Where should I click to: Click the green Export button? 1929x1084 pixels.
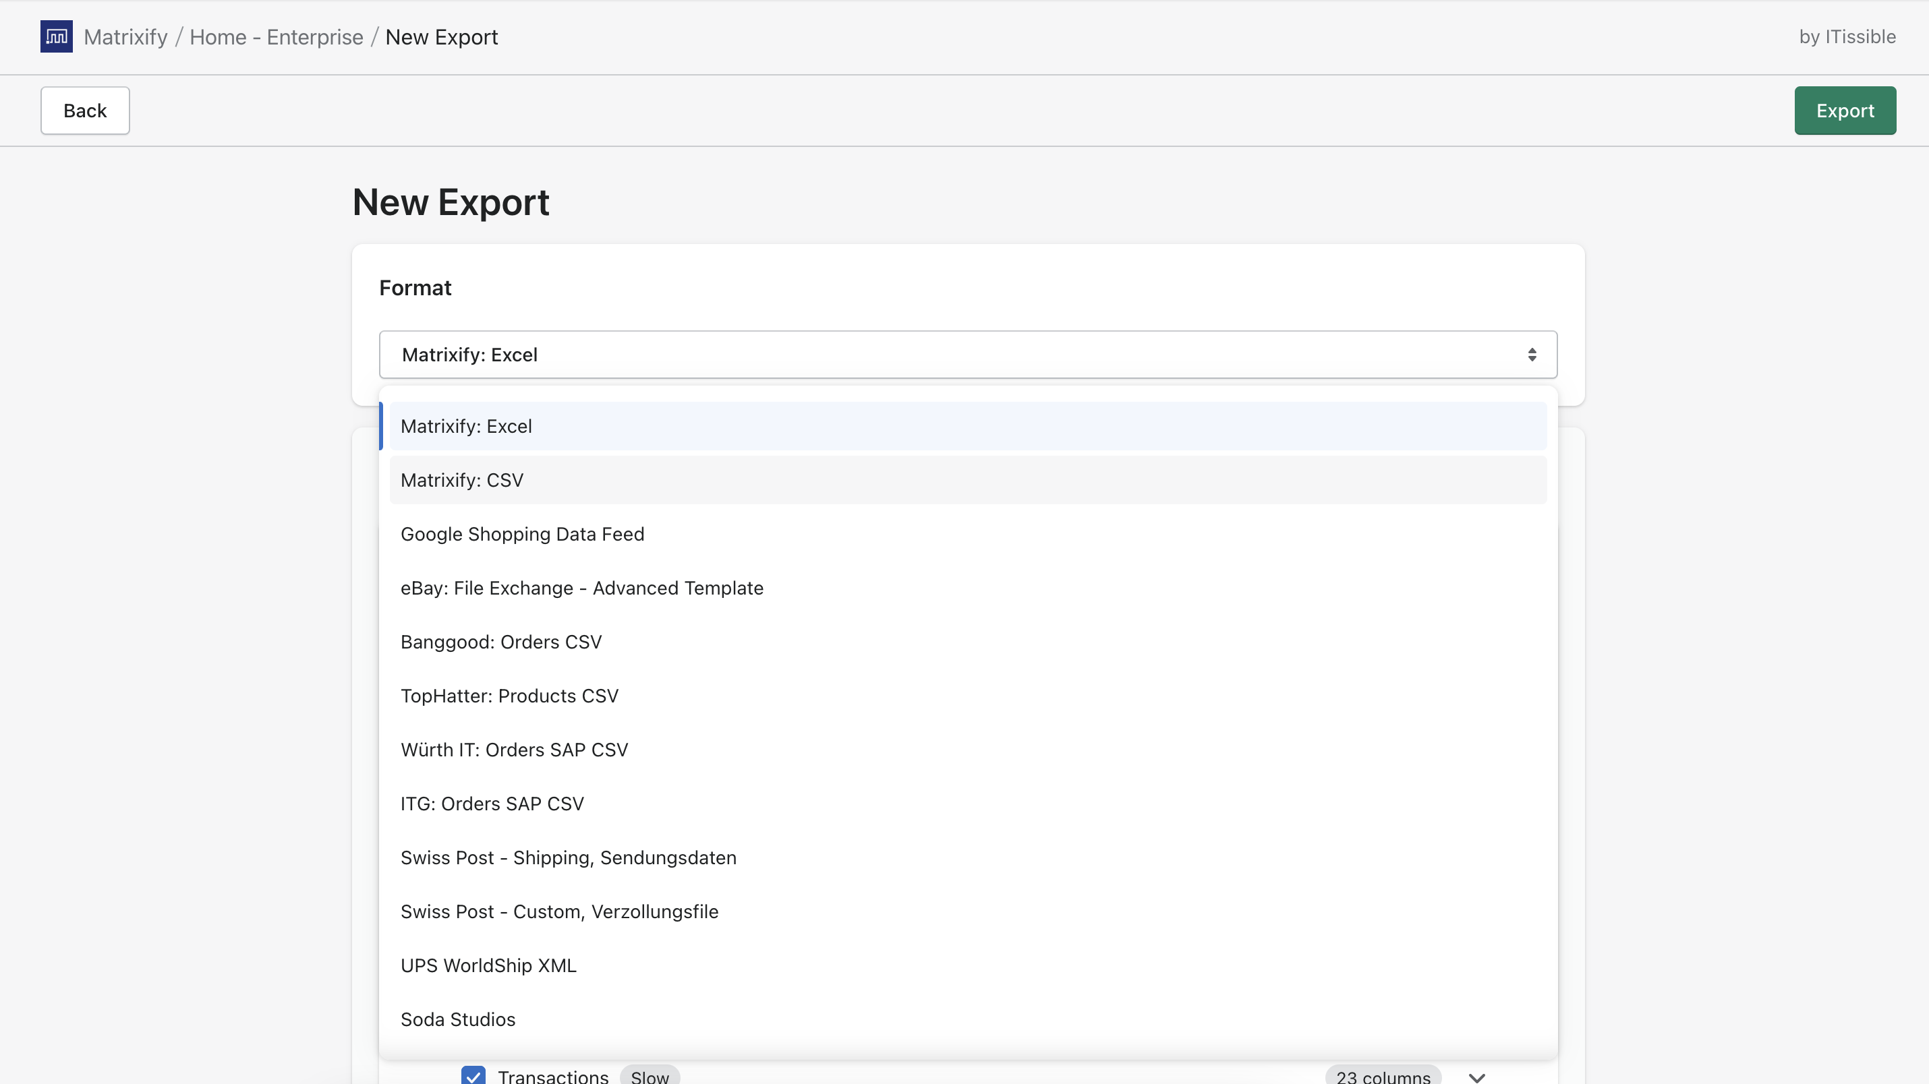tap(1845, 111)
